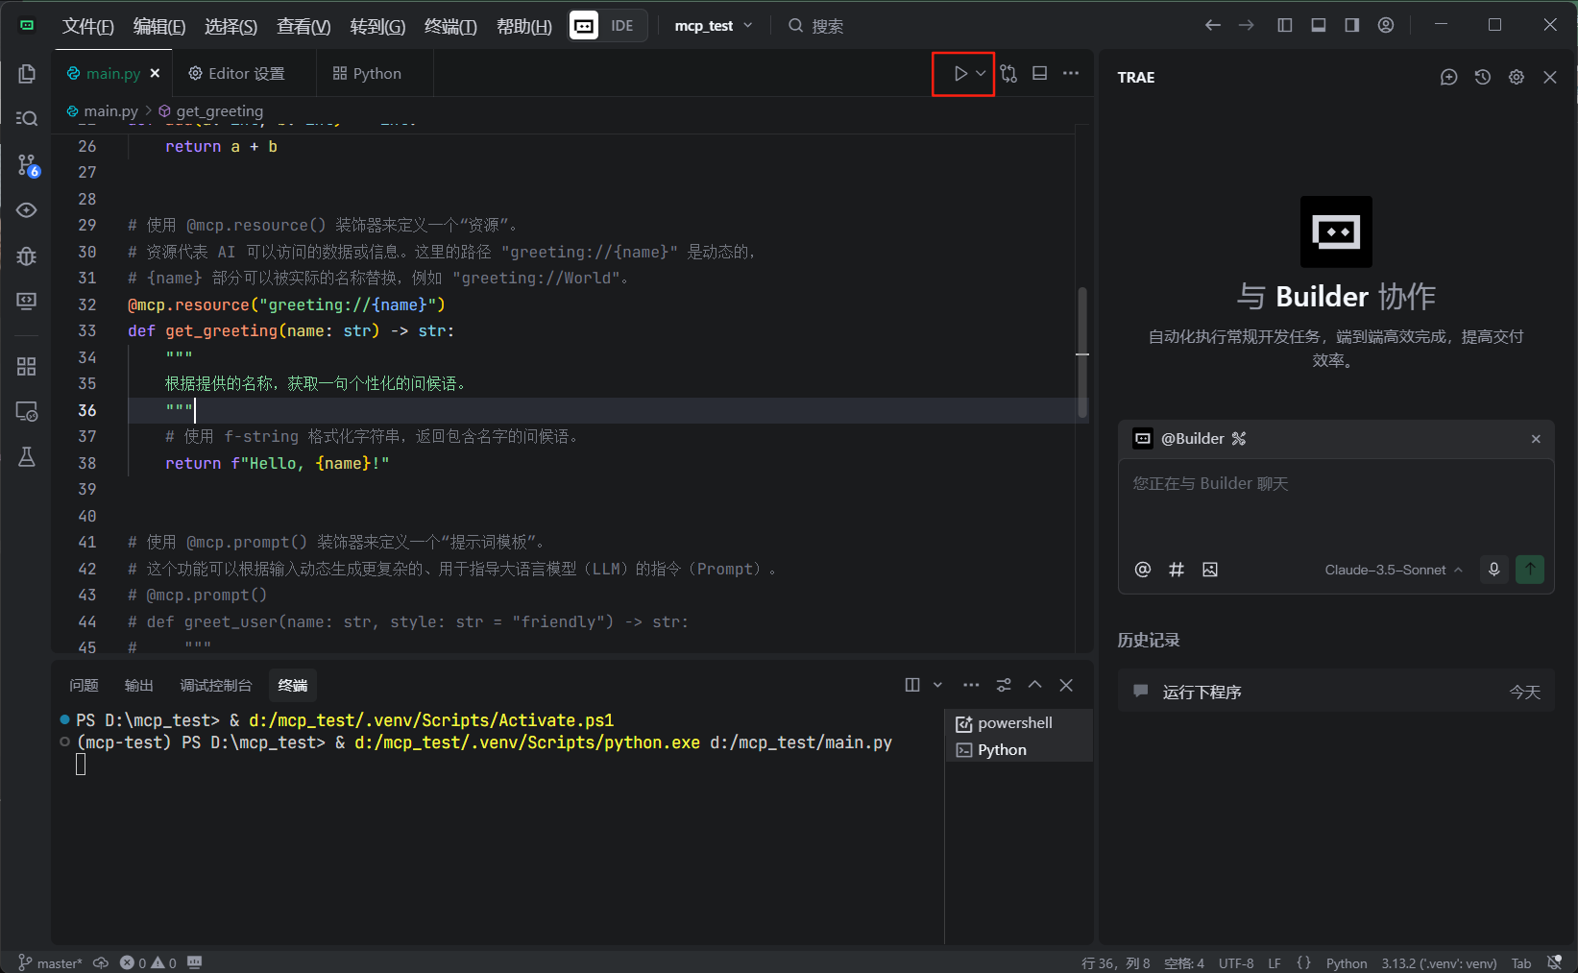Screen dimensions: 1578x973
Task: Select the Python language mode in status bar
Action: pos(1347,962)
